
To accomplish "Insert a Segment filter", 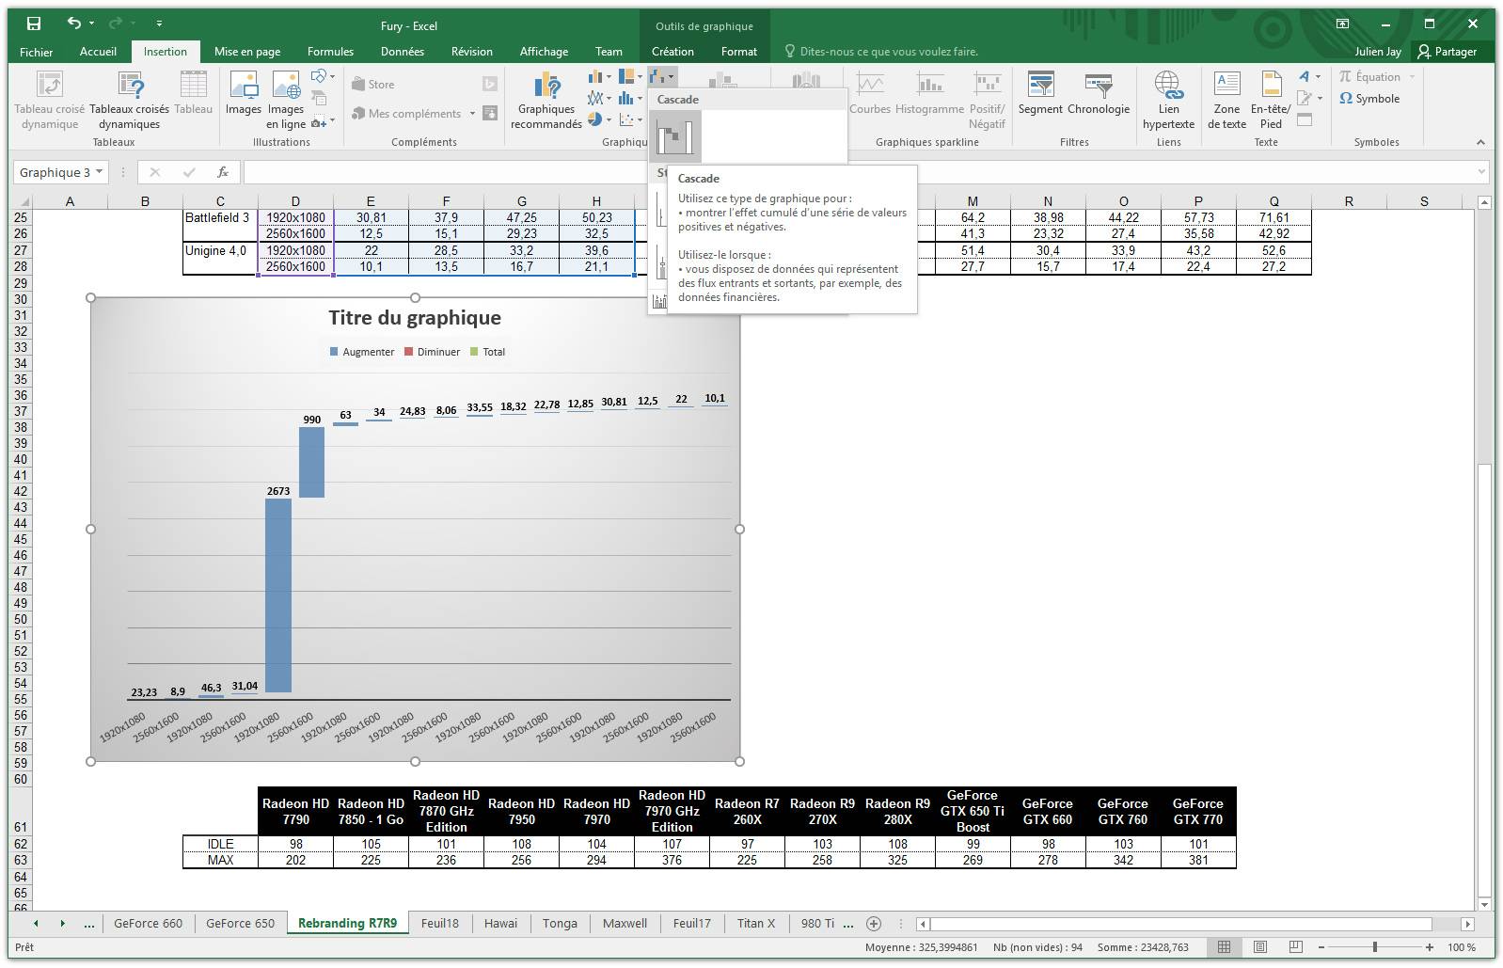I will pos(1040,94).
